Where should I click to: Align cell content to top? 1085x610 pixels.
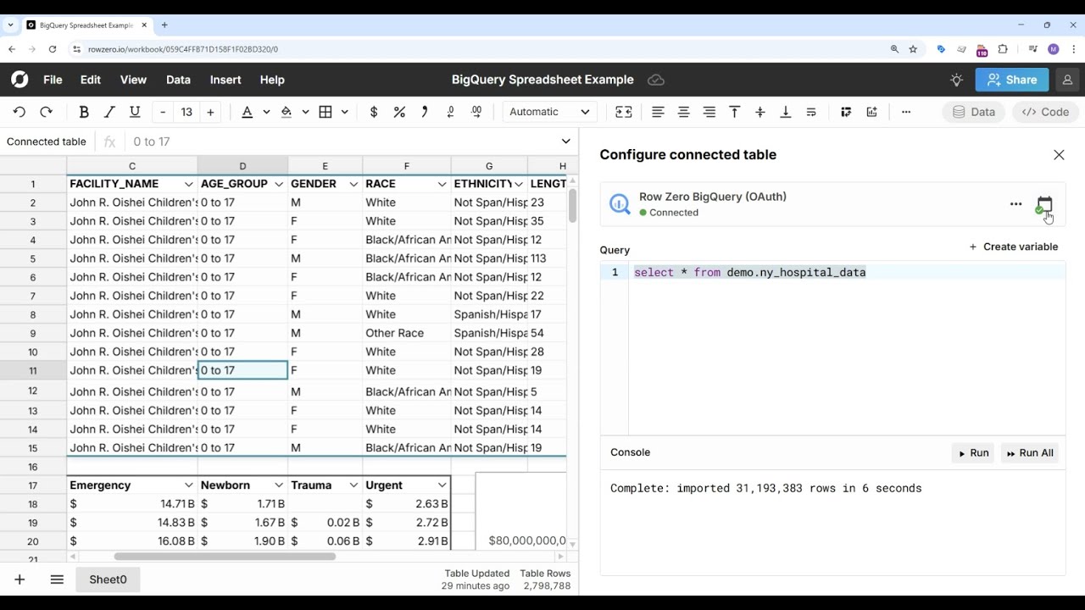pyautogui.click(x=735, y=112)
